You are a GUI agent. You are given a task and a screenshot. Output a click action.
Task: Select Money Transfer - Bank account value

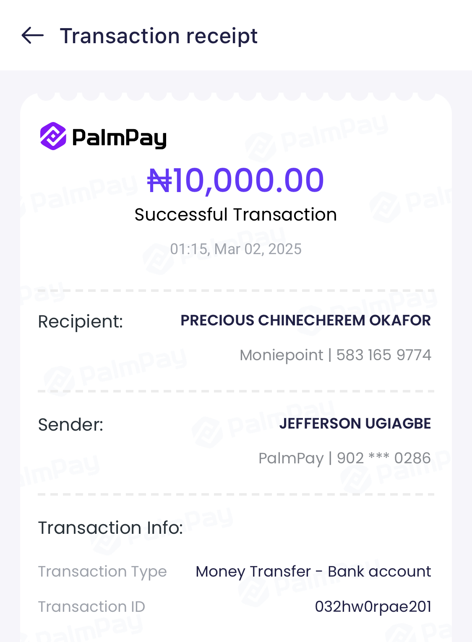313,572
